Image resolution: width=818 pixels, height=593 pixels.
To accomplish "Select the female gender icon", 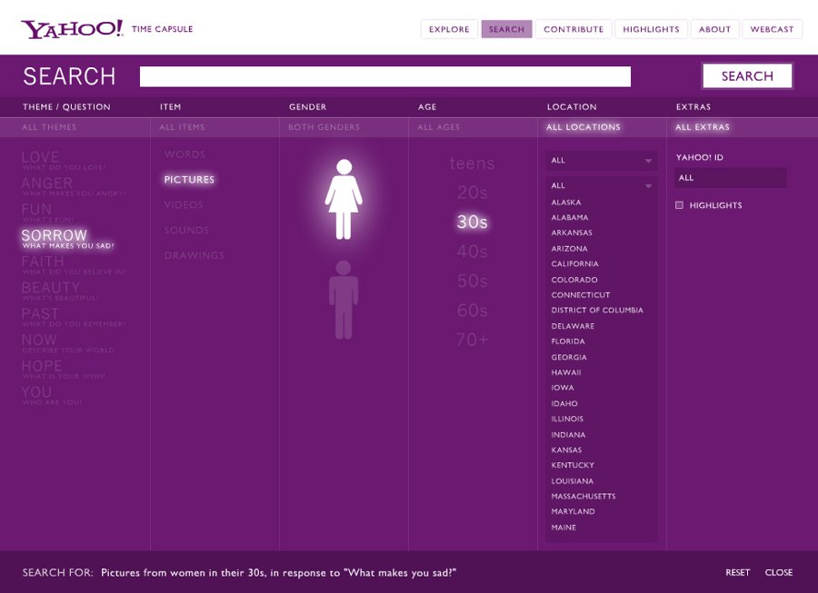I will pos(344,199).
